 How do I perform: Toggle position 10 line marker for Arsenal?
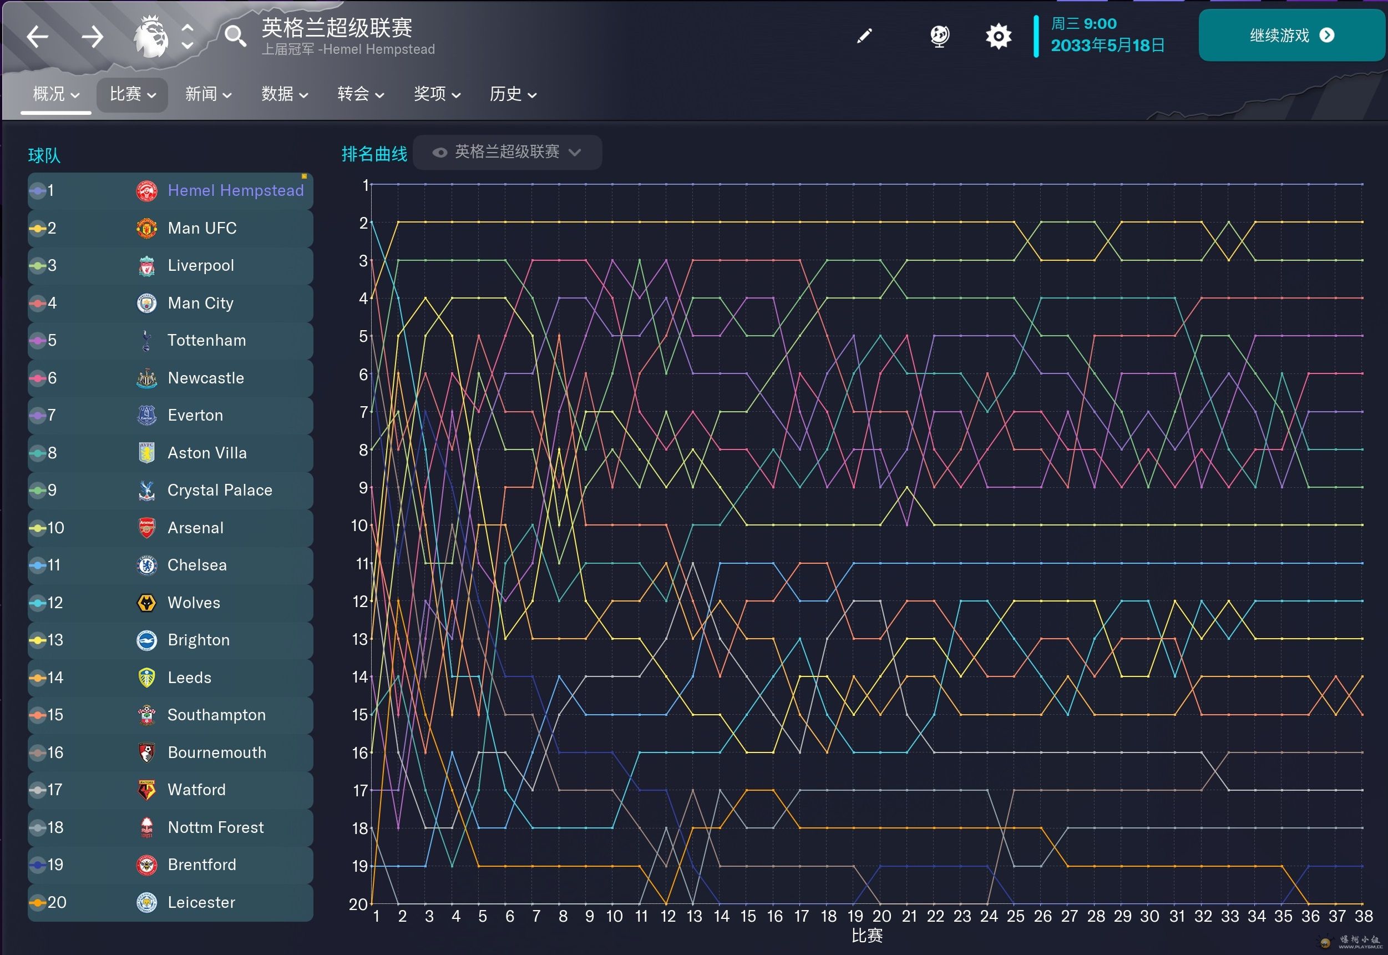pyautogui.click(x=38, y=528)
